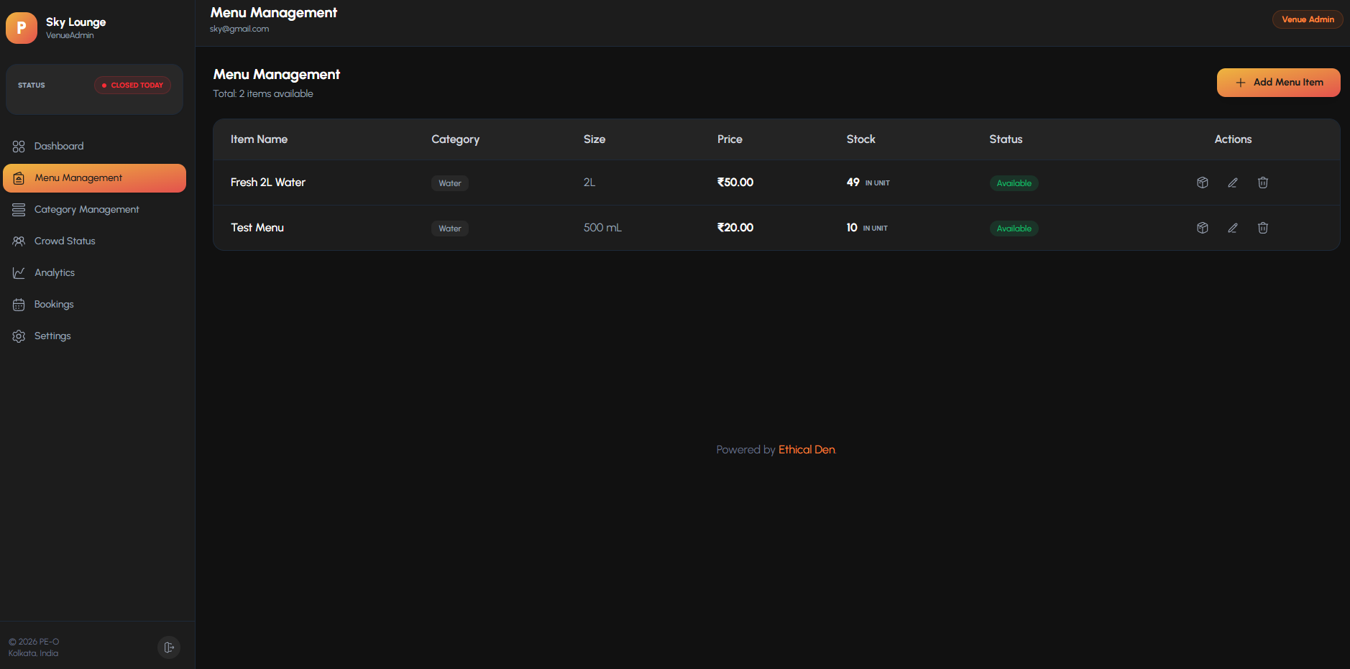Click the Item Name column header

click(x=259, y=139)
